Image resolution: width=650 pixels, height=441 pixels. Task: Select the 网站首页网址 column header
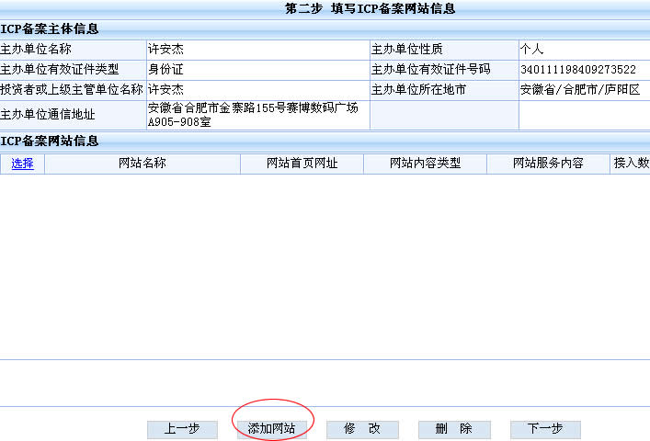point(302,164)
